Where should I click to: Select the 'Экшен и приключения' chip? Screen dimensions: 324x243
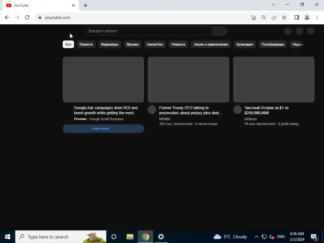211,44
